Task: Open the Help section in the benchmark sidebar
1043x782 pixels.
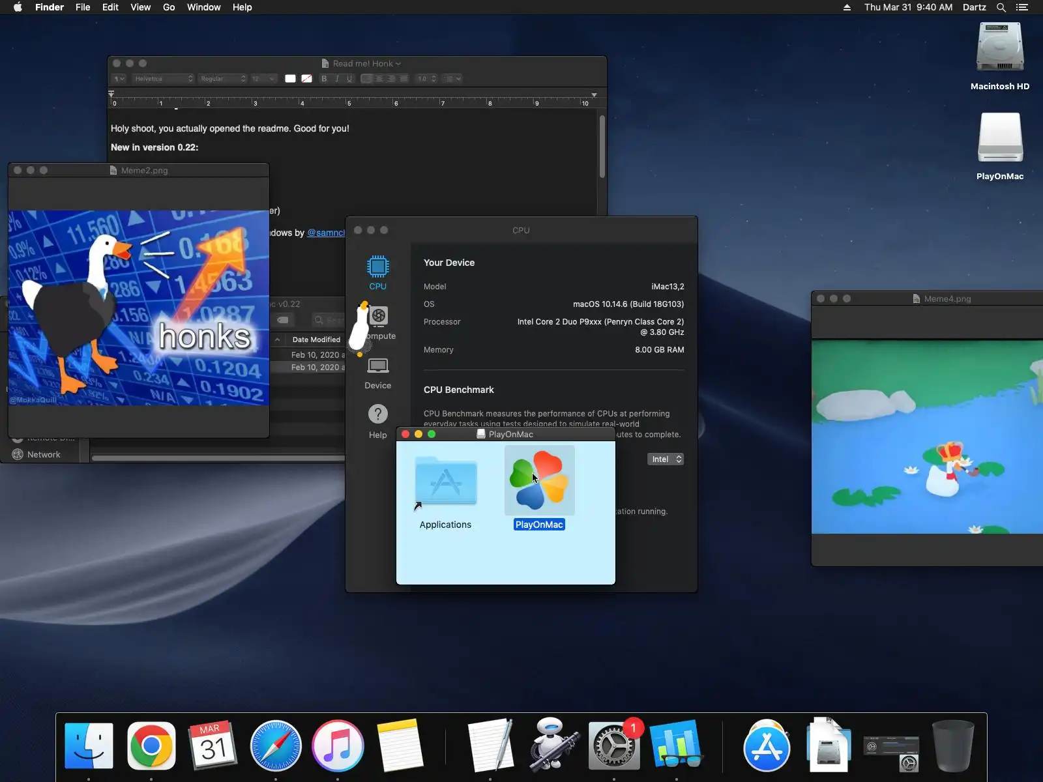Action: 377,422
